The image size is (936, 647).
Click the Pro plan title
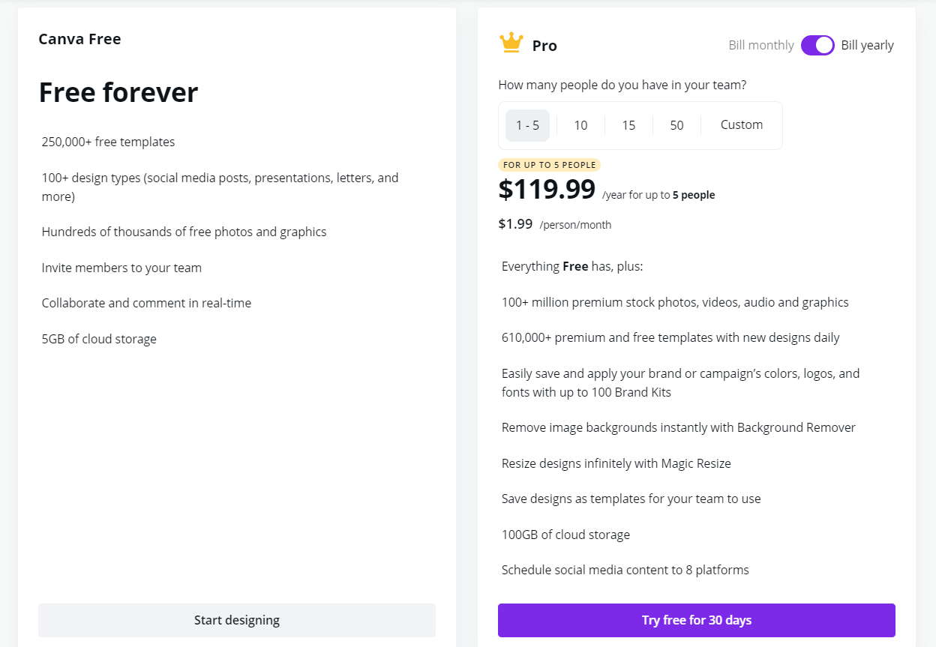click(544, 46)
